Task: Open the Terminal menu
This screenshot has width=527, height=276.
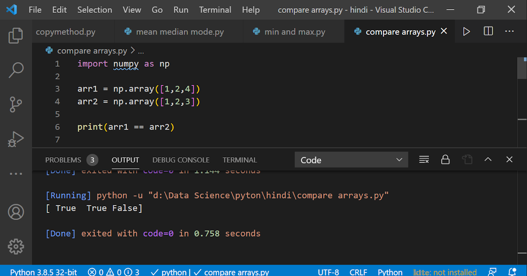Action: pos(215,10)
